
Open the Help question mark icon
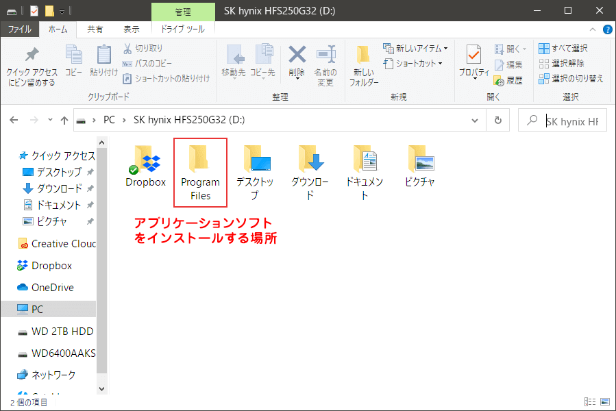tap(607, 29)
